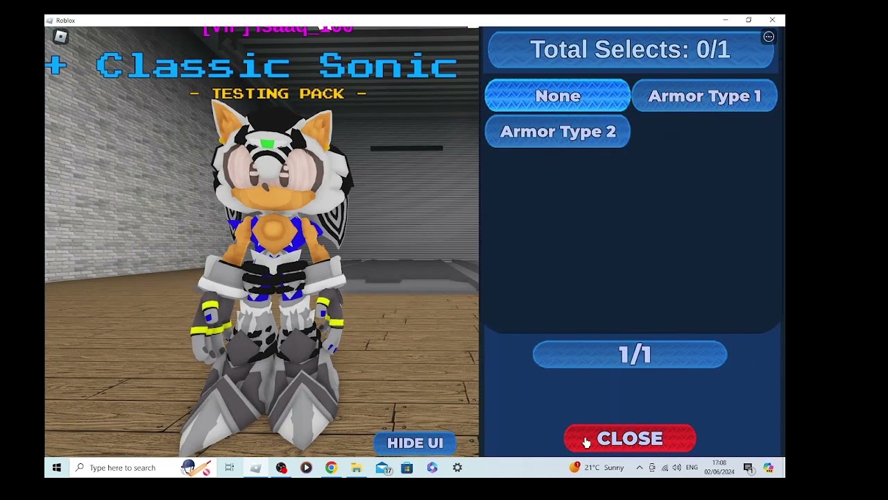Viewport: 888px width, 500px height.
Task: Open the notification center icon
Action: coord(749,468)
